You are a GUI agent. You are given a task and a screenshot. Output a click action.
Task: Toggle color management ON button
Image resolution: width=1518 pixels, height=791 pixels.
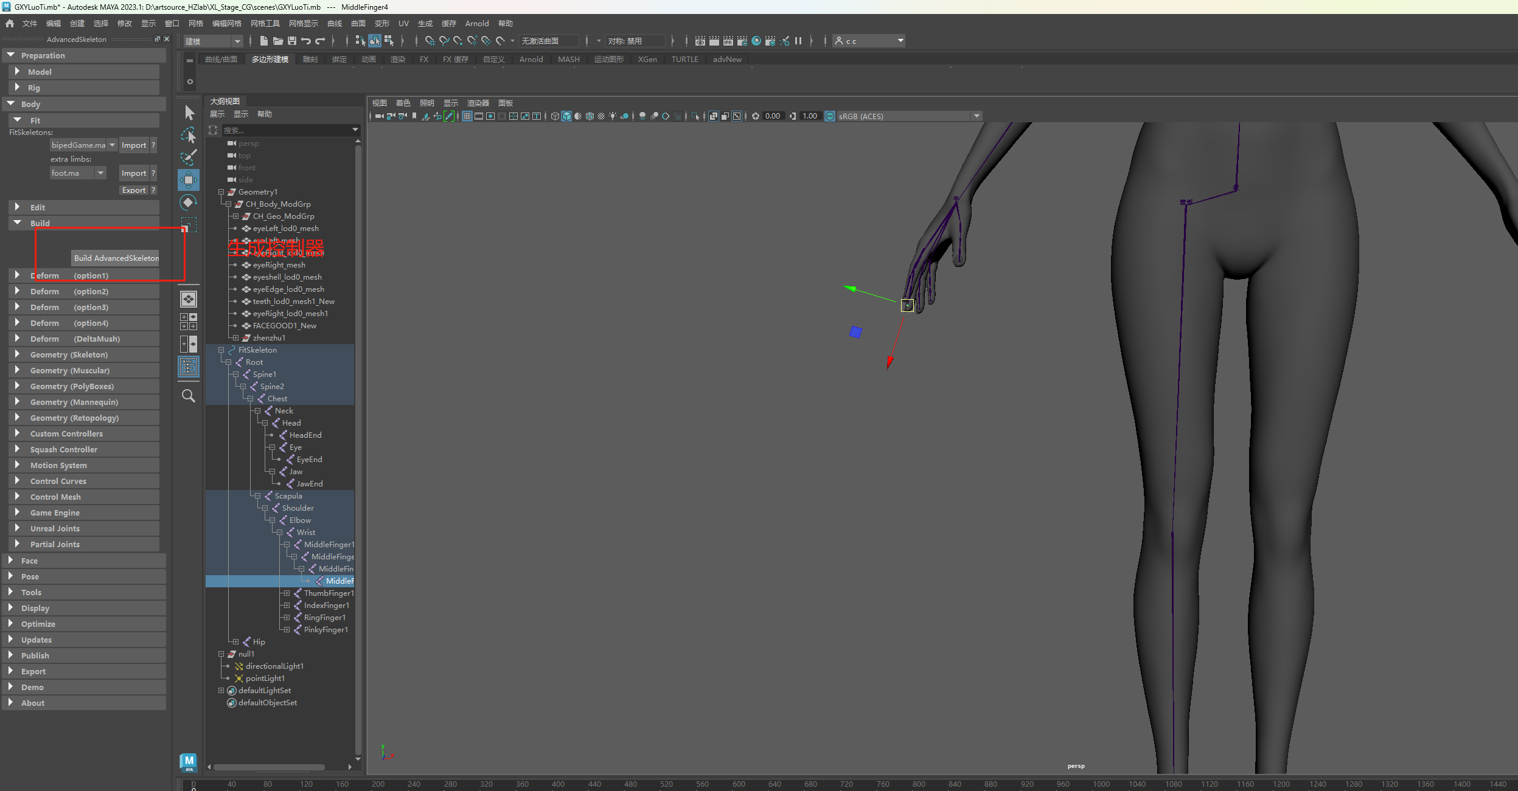click(830, 116)
